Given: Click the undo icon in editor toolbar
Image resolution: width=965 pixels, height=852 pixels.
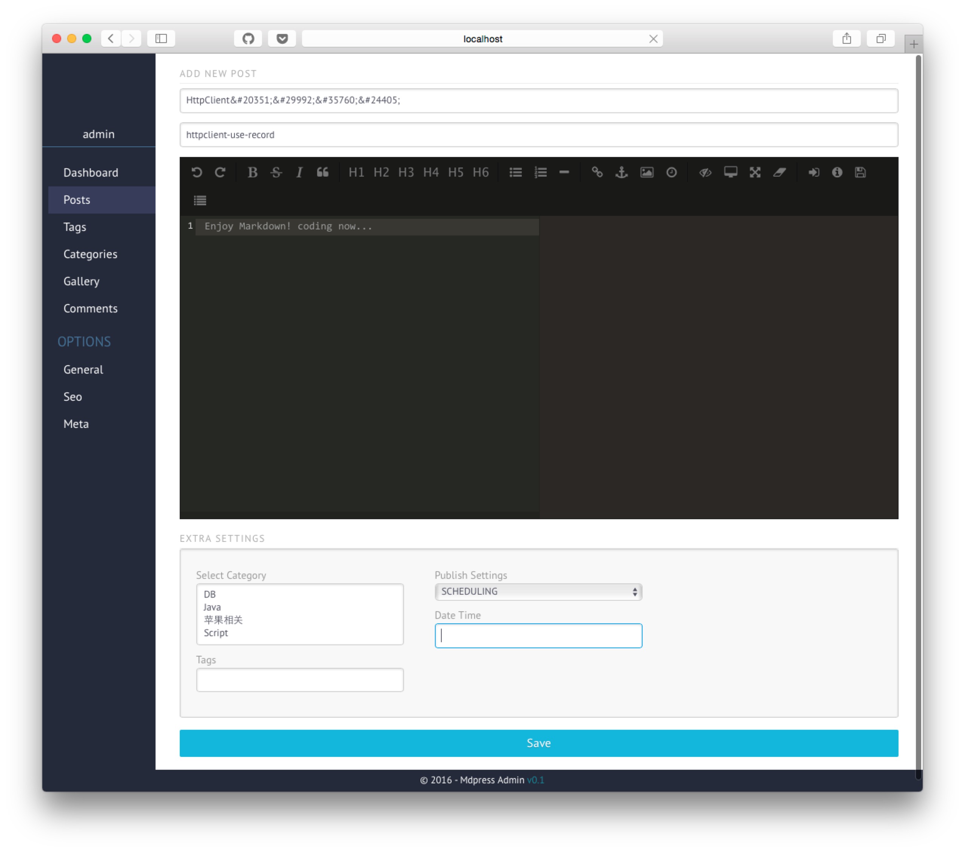Looking at the screenshot, I should [197, 173].
